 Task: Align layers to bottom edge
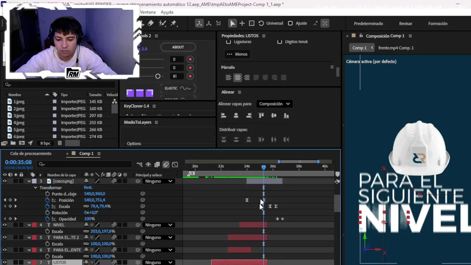[286, 116]
